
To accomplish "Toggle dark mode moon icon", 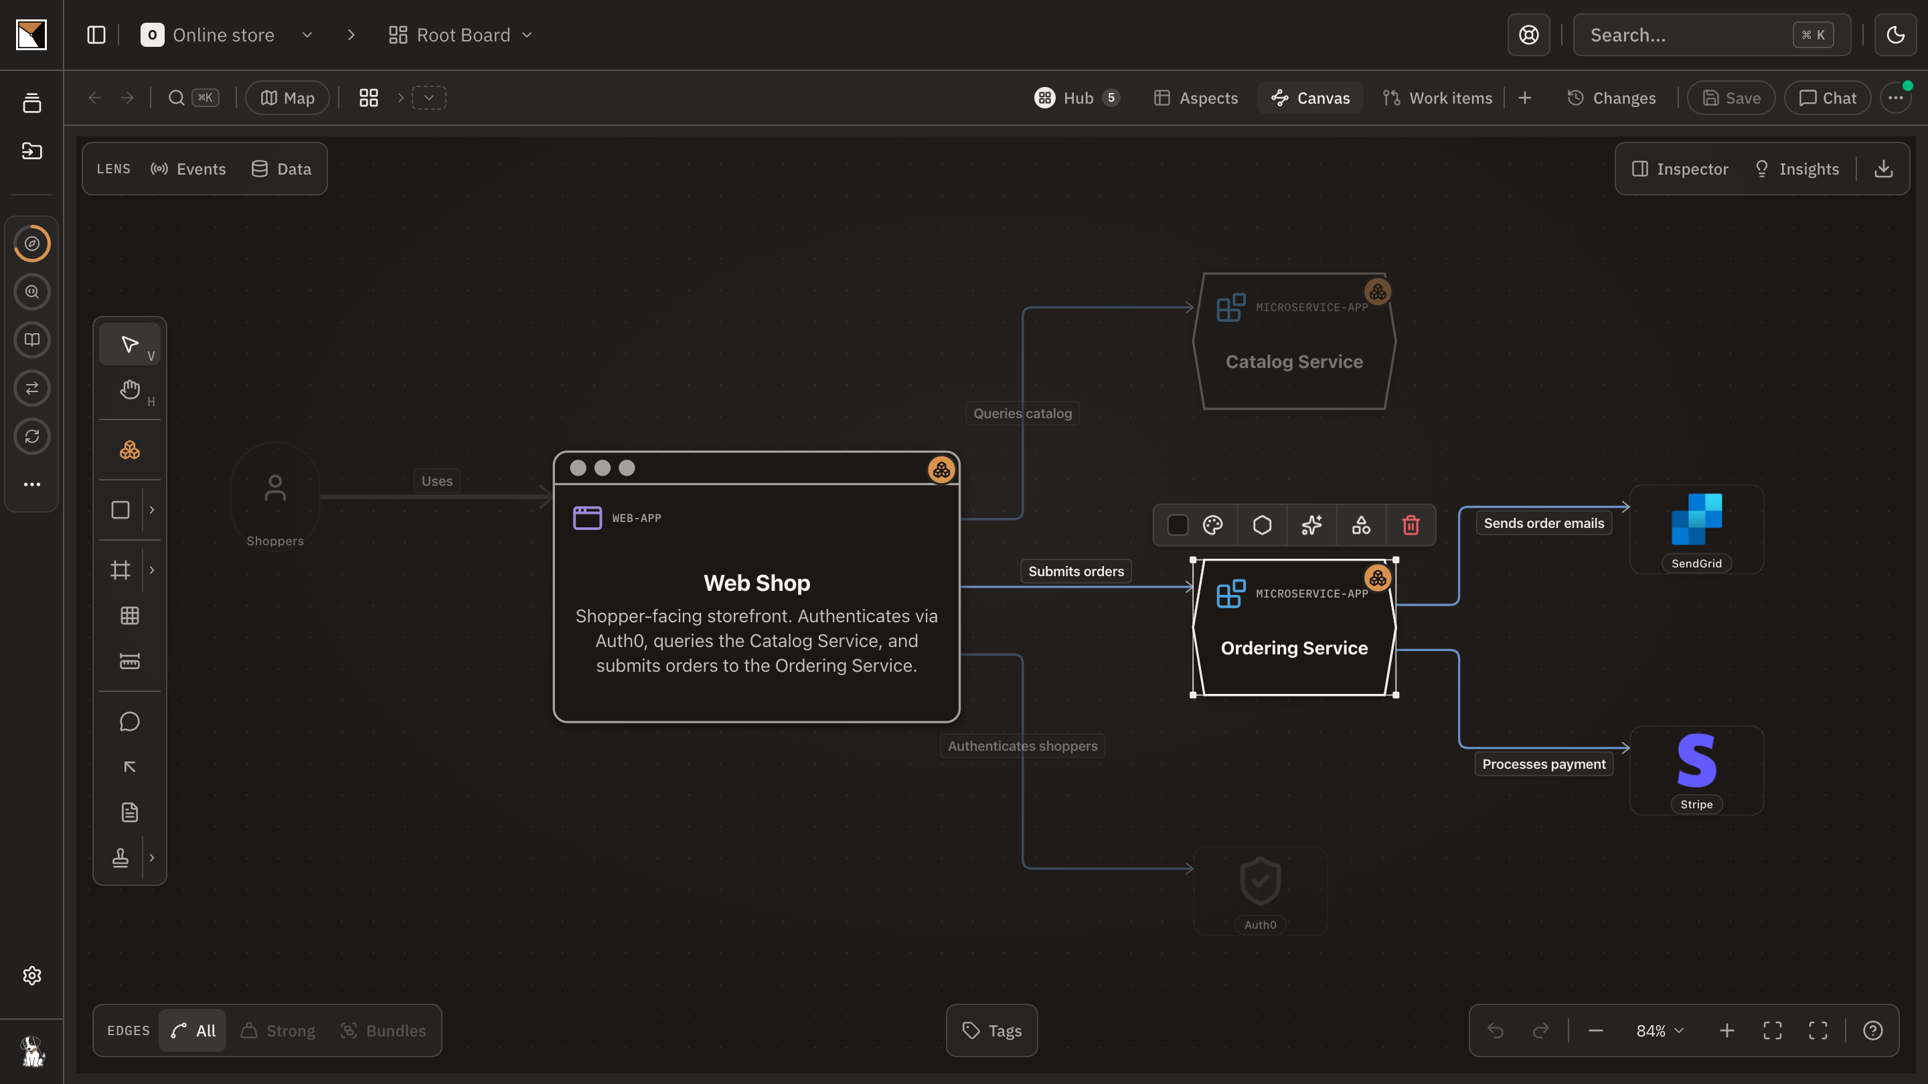I will [1895, 35].
